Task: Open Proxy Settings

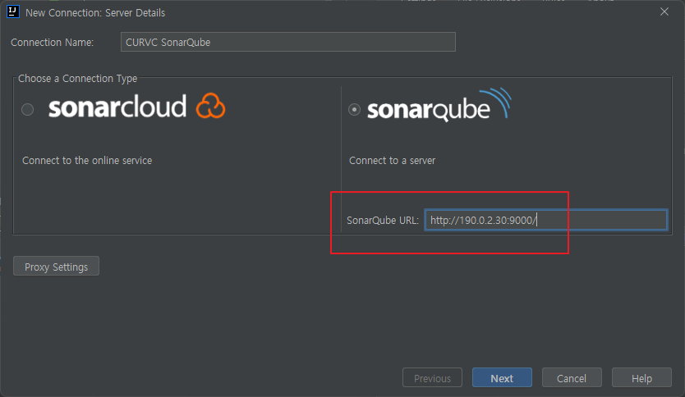Action: [57, 267]
